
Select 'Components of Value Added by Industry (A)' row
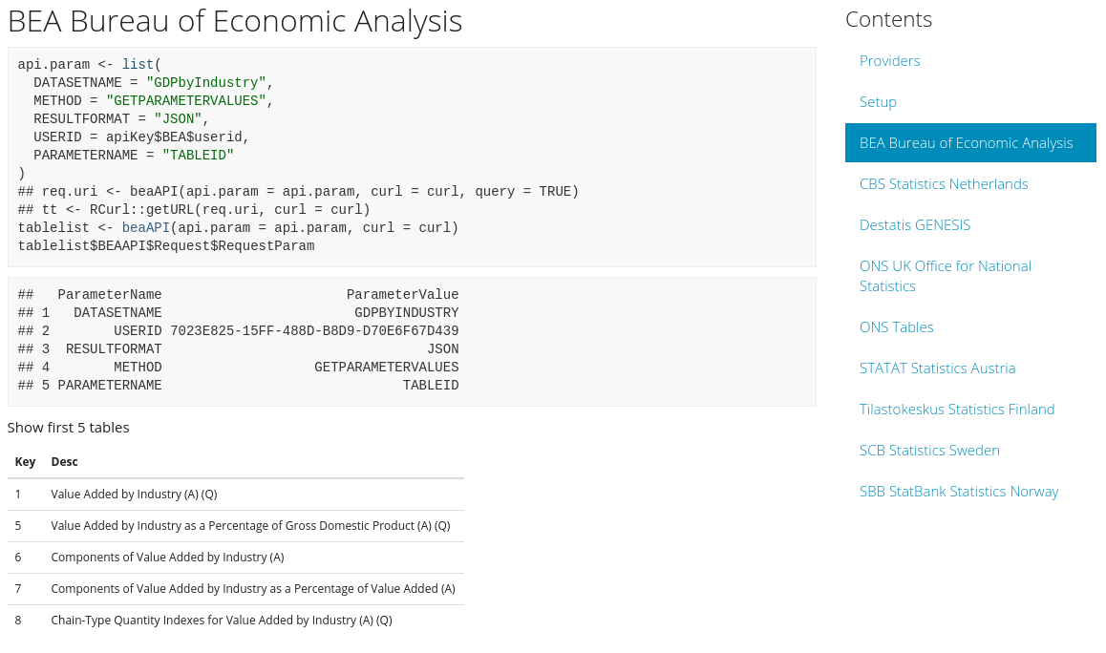pyautogui.click(x=236, y=558)
